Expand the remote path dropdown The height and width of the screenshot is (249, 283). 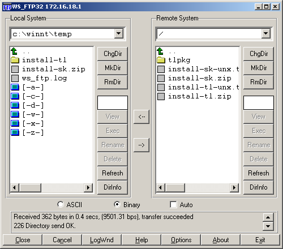266,34
